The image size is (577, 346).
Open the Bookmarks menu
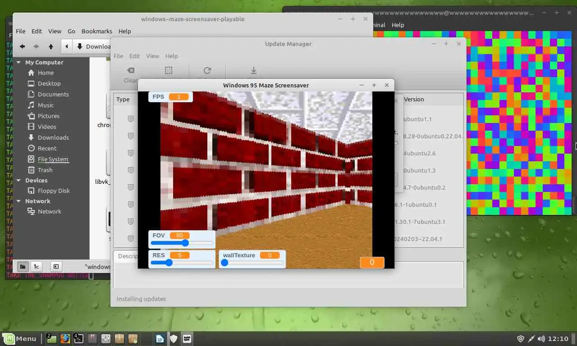96,31
